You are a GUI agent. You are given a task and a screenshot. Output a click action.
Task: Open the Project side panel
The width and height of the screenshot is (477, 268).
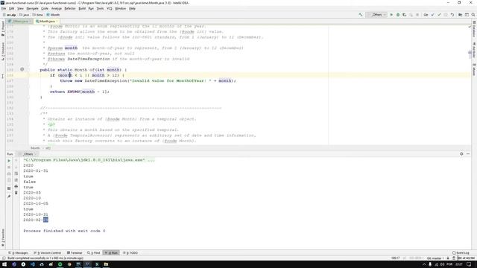pyautogui.click(x=3, y=28)
